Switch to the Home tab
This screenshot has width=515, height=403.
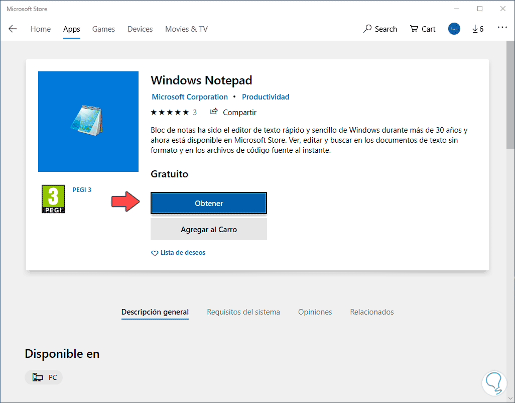point(41,29)
